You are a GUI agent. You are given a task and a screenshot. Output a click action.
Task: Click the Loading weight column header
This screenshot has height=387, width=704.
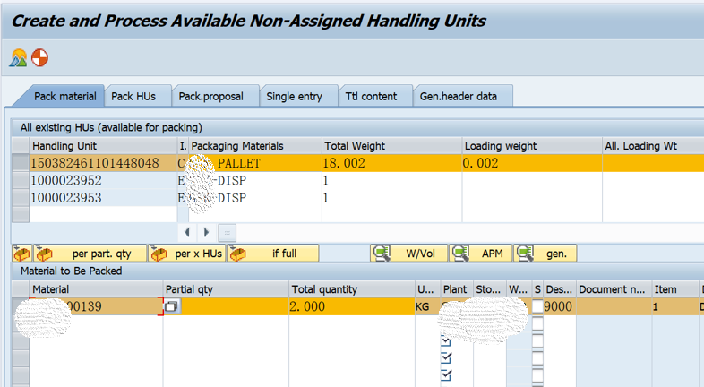point(532,146)
